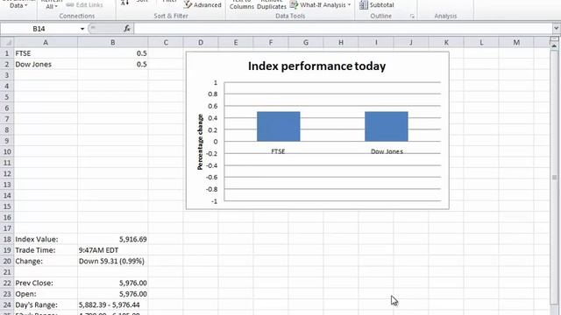Select the Trade Time: label cell
This screenshot has height=315, width=561.
coord(46,250)
